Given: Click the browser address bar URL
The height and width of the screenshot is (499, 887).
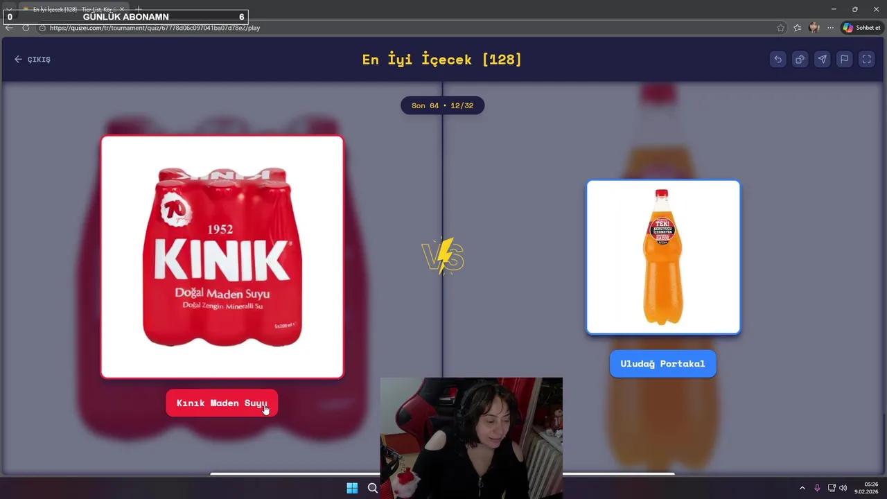Looking at the screenshot, I should coord(155,28).
